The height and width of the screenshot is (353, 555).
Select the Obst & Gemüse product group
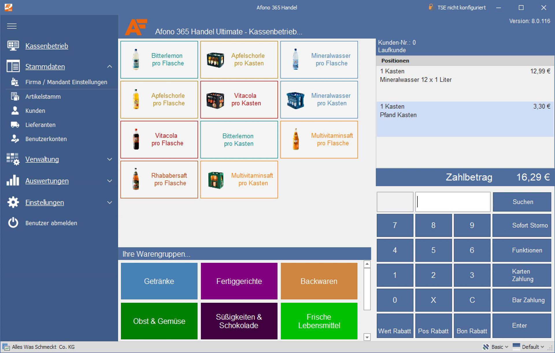point(159,321)
